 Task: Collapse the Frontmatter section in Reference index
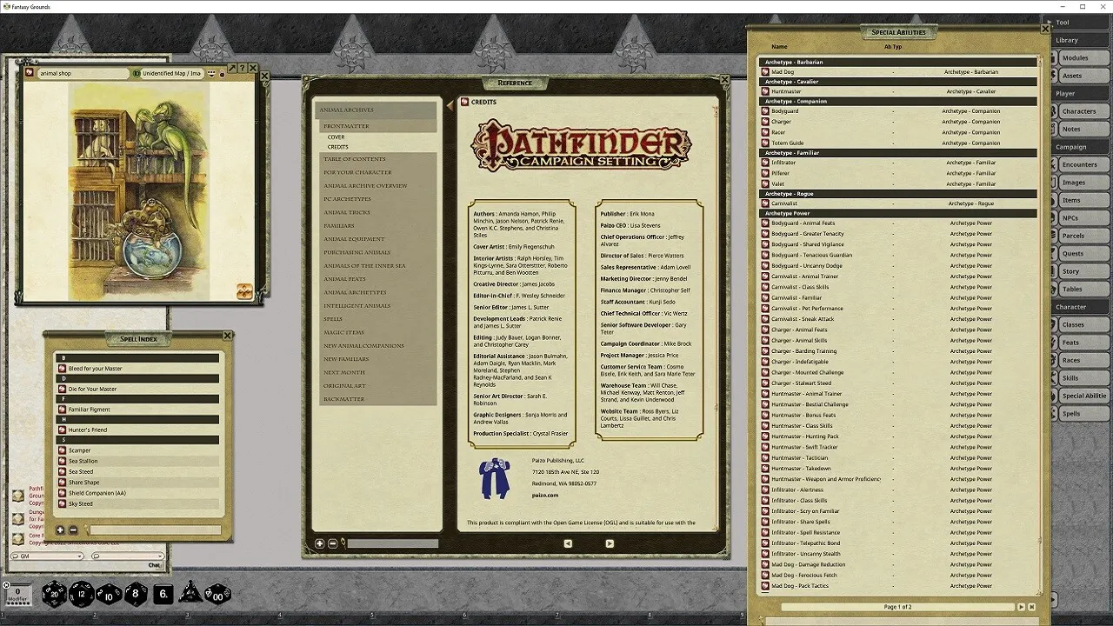click(x=377, y=126)
